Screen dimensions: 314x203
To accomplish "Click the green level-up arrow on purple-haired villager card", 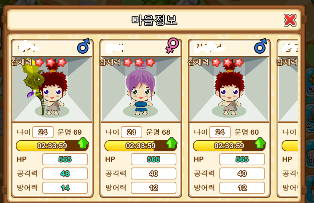I will 172,143.
